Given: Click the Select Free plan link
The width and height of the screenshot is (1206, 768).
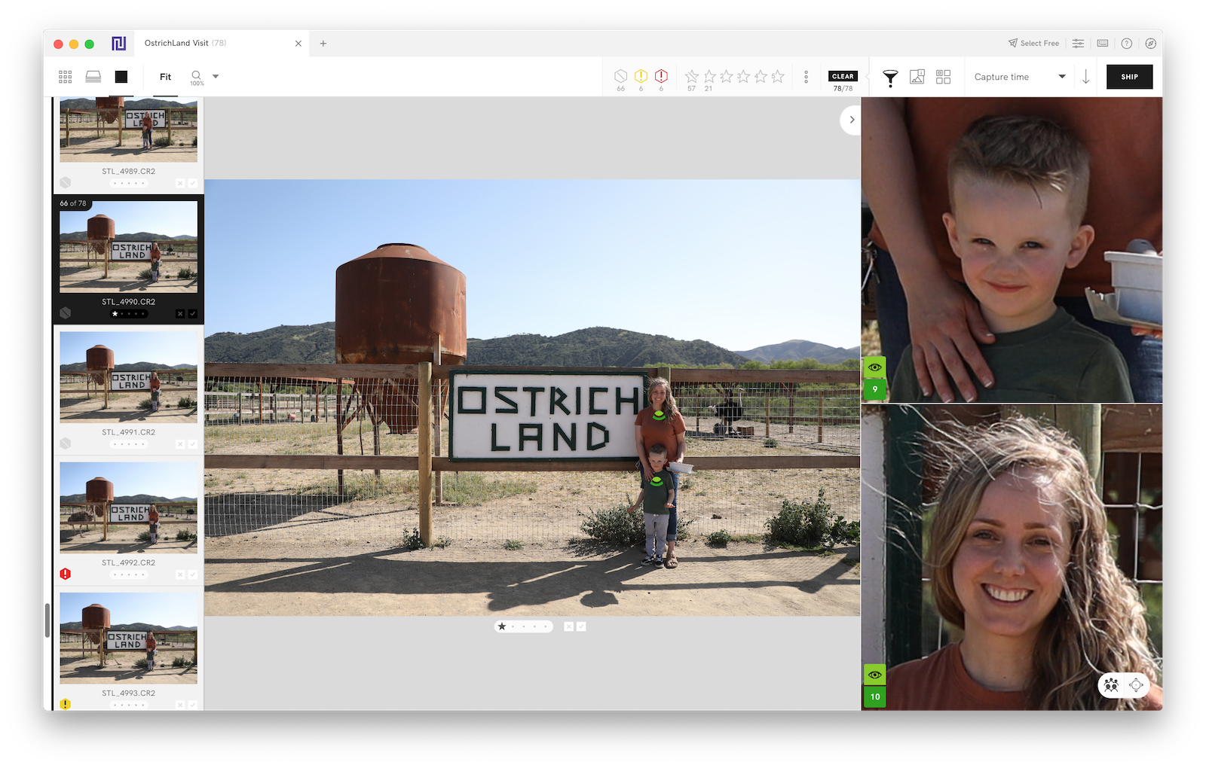Looking at the screenshot, I should click(x=1034, y=44).
